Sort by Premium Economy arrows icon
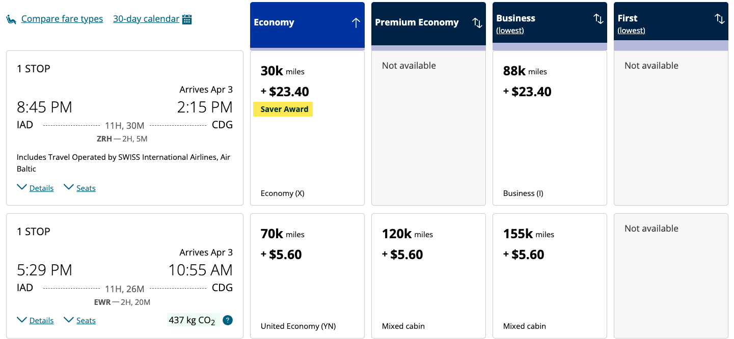This screenshot has width=734, height=339. coord(477,22)
